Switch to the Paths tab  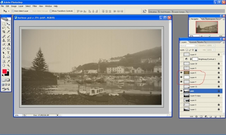(201, 42)
